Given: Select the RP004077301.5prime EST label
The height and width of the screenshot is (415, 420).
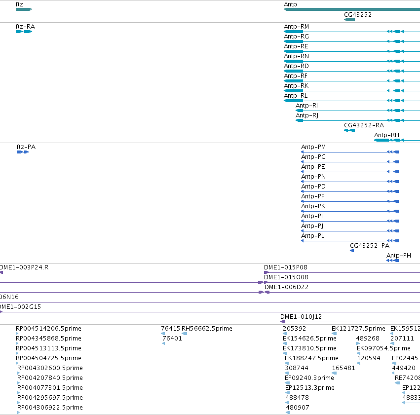Looking at the screenshot, I should (x=50, y=388).
